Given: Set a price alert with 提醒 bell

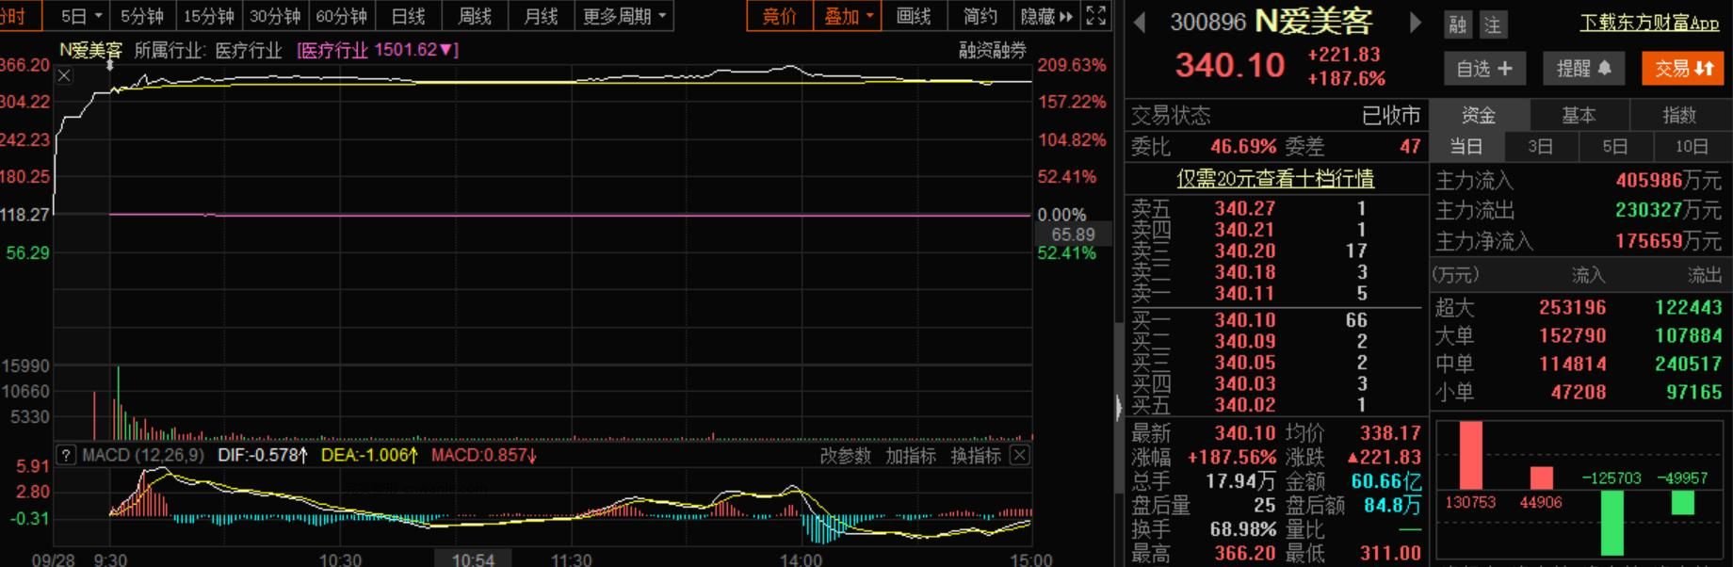Looking at the screenshot, I should [x=1584, y=69].
